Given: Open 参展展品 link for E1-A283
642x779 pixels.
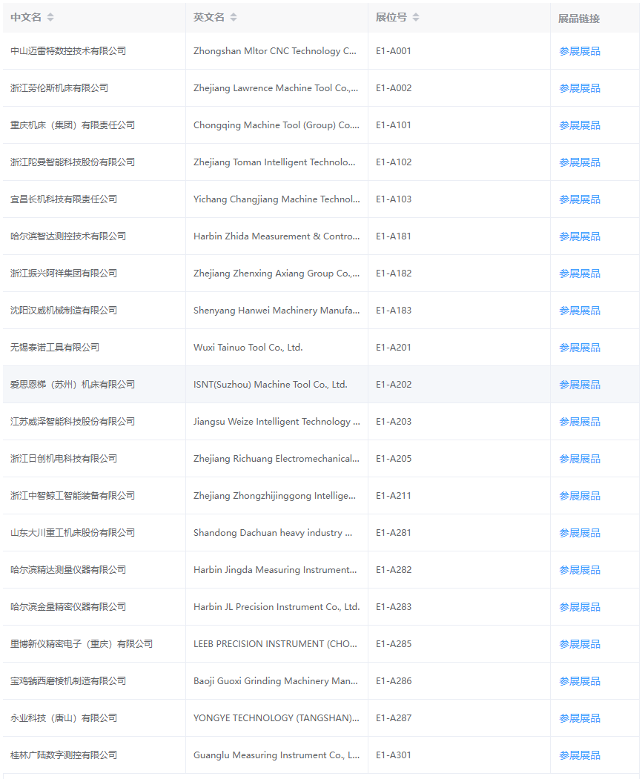Looking at the screenshot, I should (x=580, y=607).
